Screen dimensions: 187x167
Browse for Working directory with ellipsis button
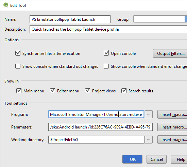(149, 139)
